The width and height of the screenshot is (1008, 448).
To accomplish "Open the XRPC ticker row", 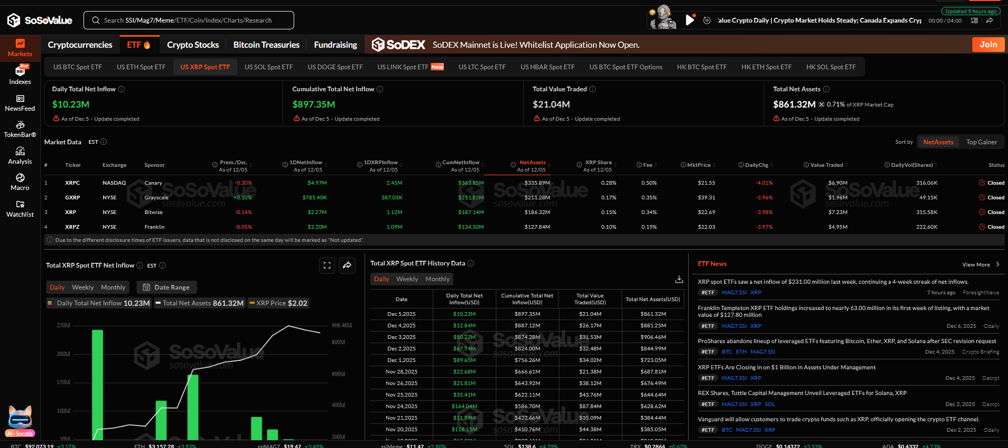I will (524, 183).
